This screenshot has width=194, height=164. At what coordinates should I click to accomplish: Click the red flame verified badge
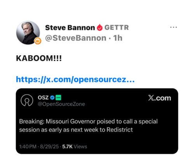point(100,28)
